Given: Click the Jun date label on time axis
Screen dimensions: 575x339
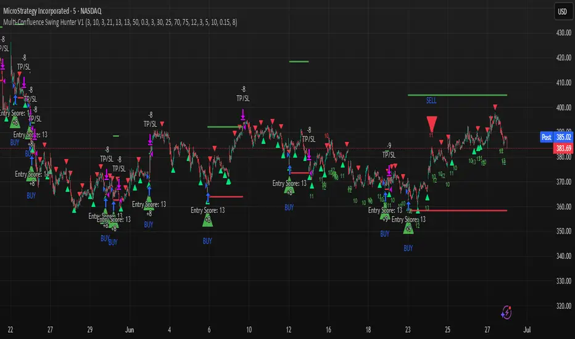Looking at the screenshot, I should [130, 330].
